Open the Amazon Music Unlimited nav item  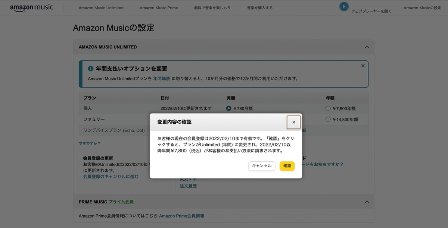click(x=101, y=8)
